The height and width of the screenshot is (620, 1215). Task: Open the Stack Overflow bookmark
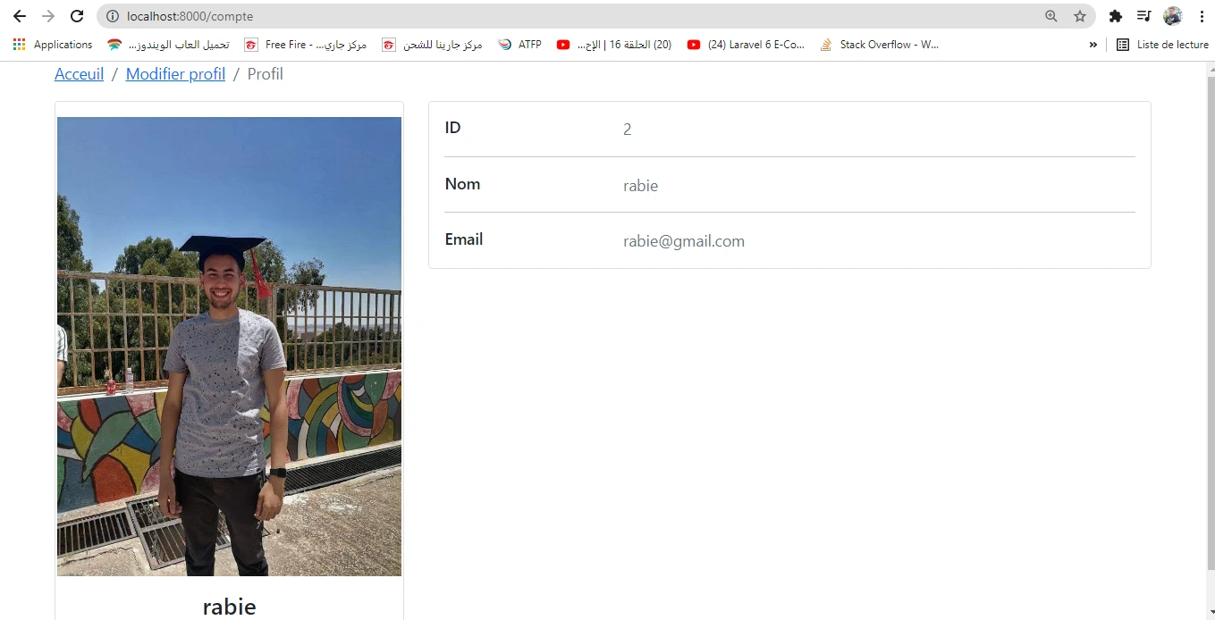point(879,45)
